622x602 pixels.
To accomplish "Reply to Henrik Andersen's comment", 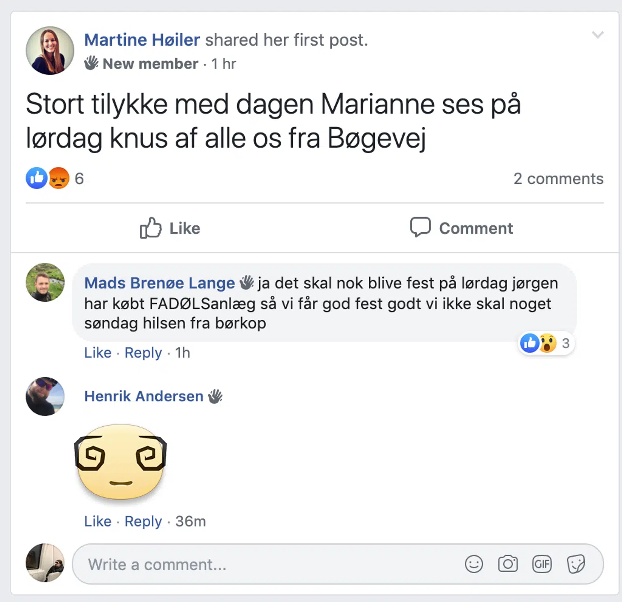I will (143, 521).
